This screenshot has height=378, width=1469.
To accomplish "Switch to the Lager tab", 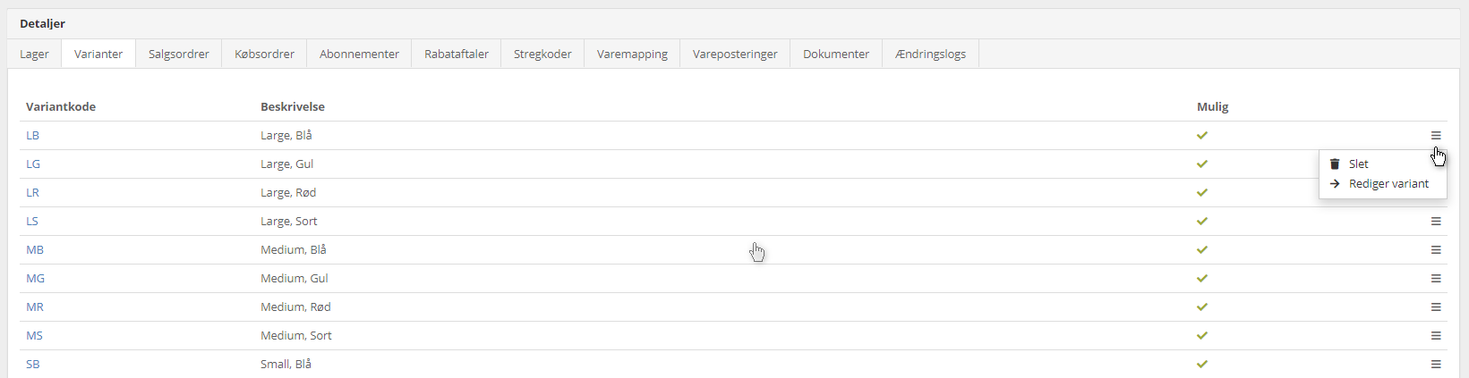I will click(x=34, y=54).
